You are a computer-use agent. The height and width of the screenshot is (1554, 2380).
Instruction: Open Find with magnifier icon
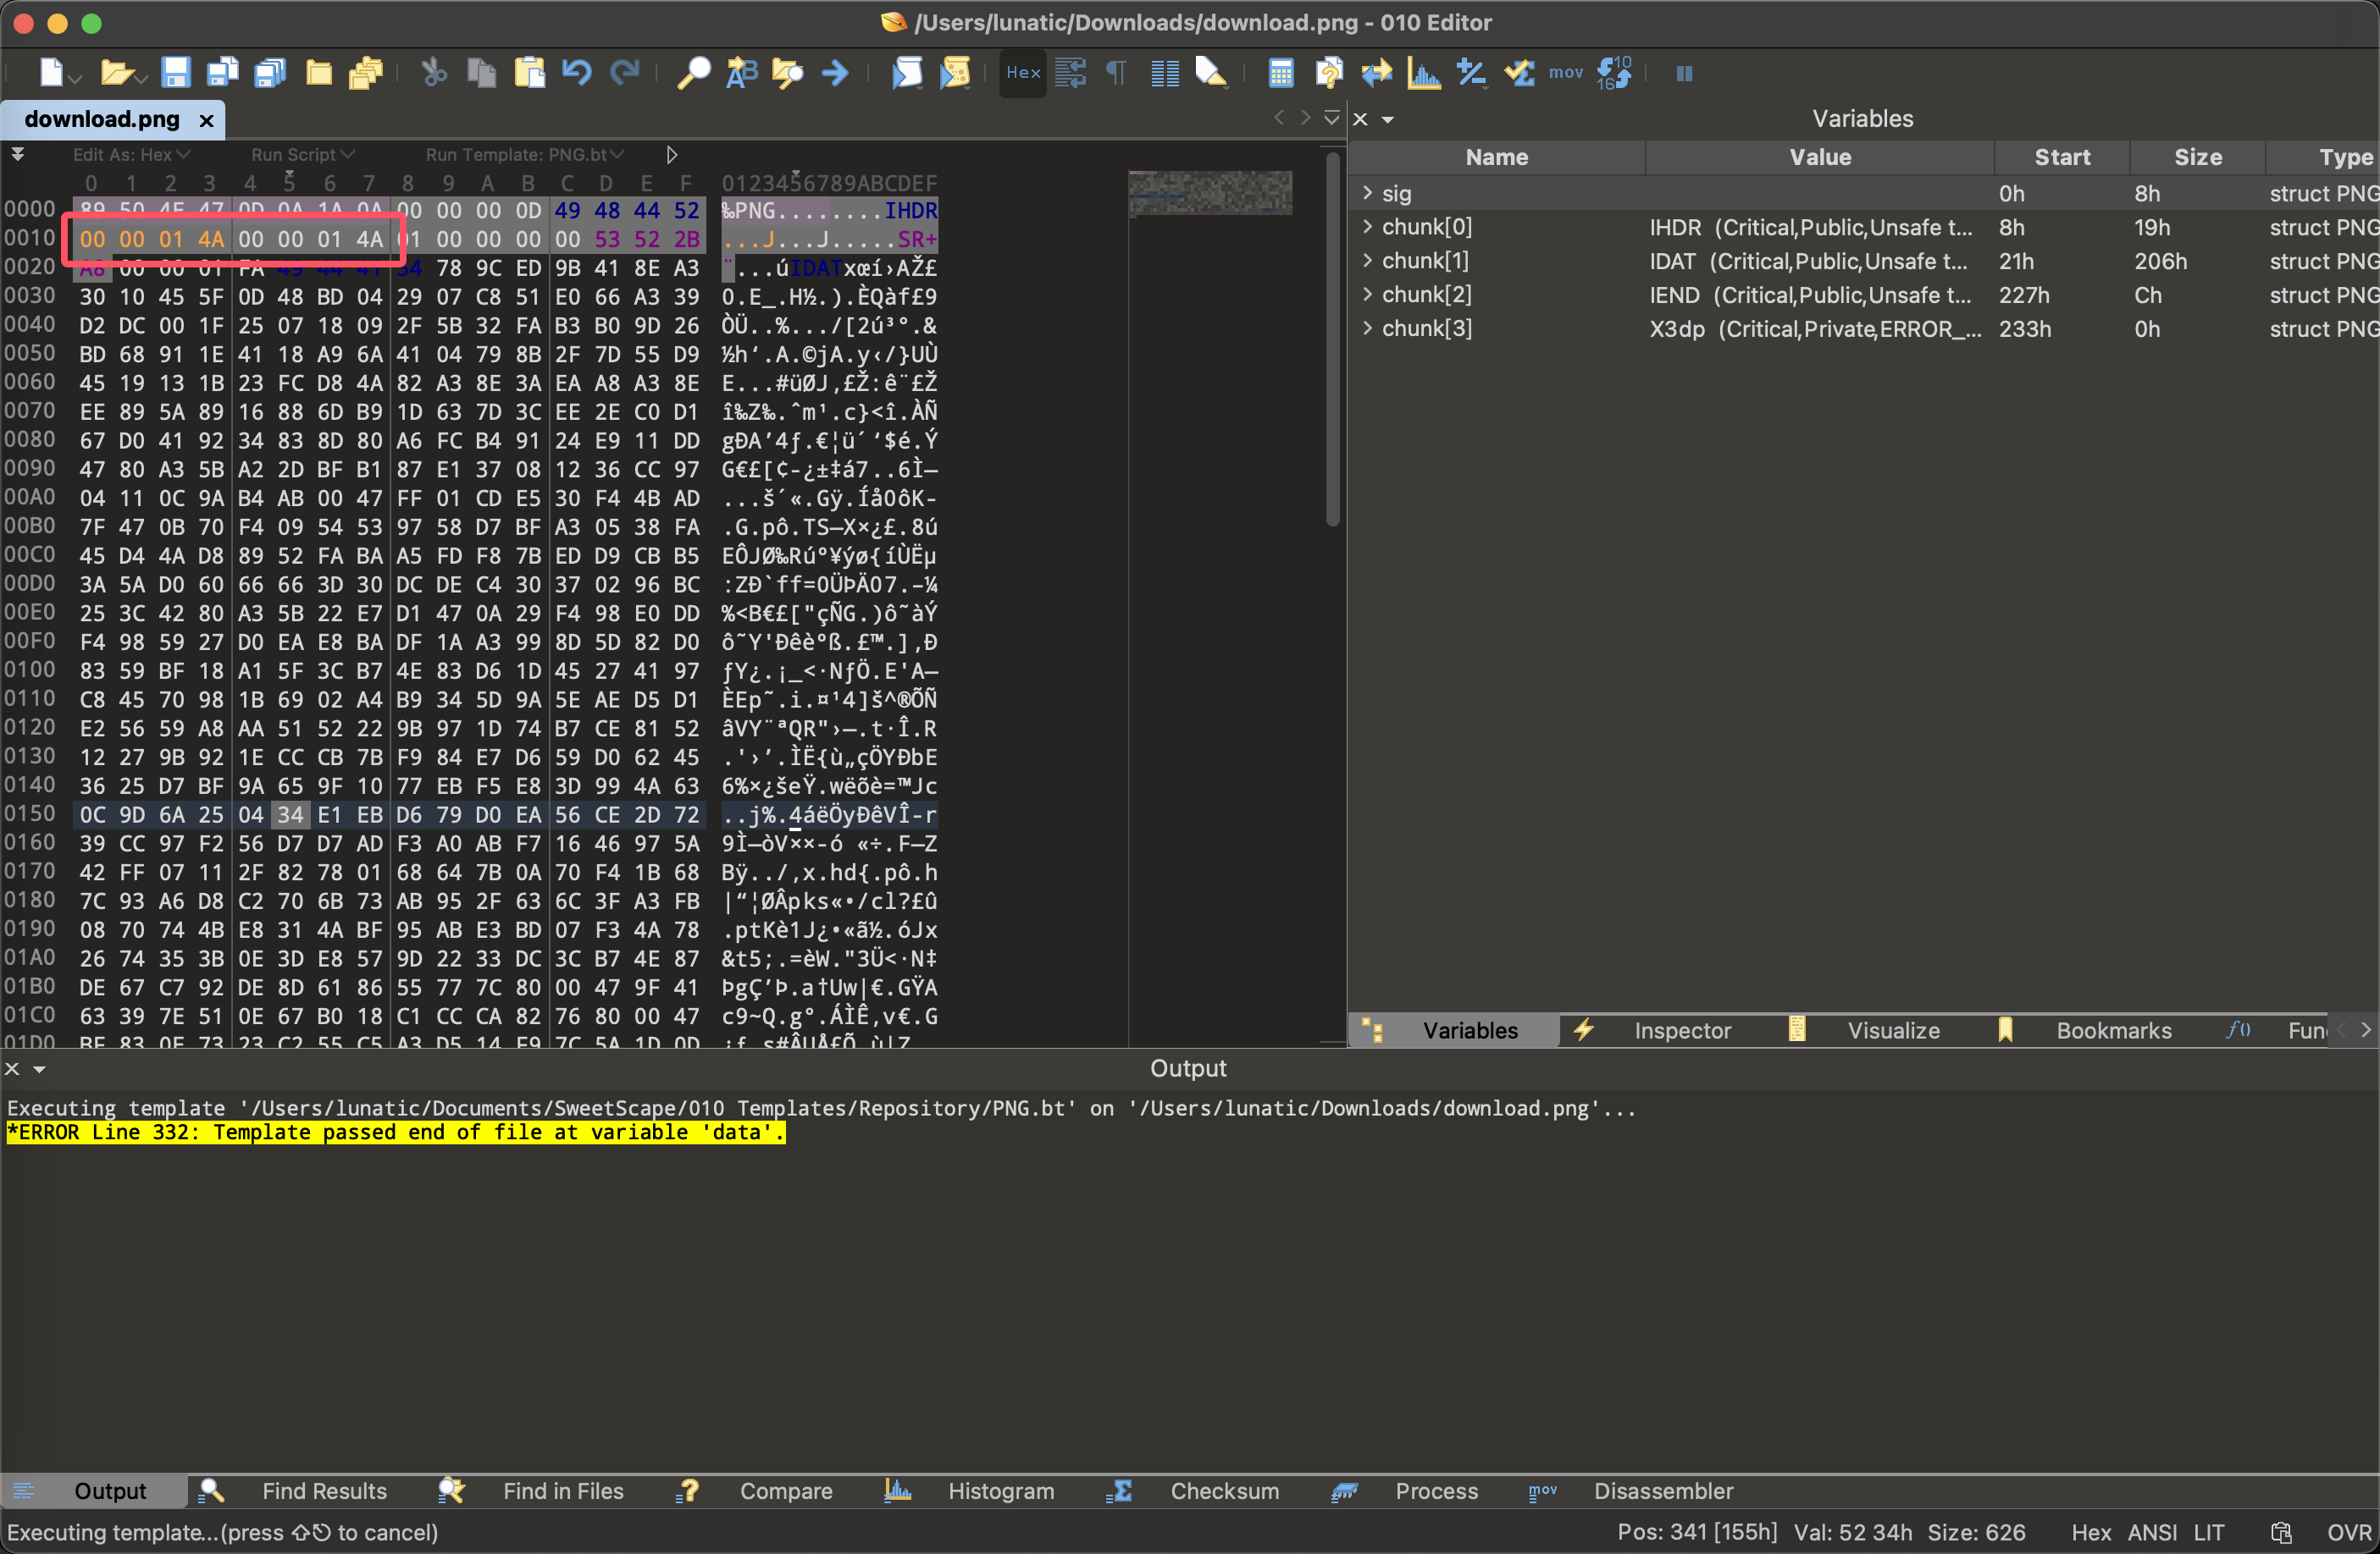coord(693,72)
